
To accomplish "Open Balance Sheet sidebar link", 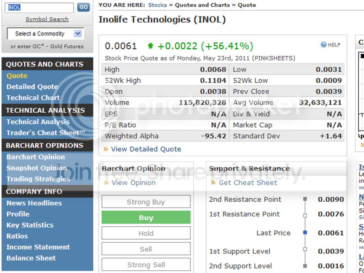I will point(31,258).
